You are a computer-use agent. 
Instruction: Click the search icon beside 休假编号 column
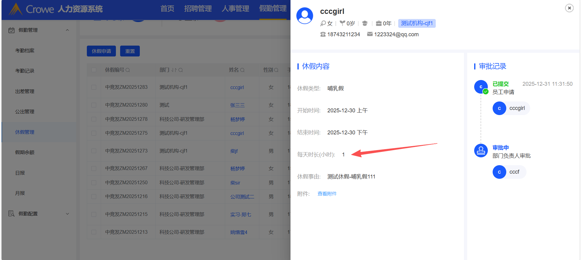[128, 70]
